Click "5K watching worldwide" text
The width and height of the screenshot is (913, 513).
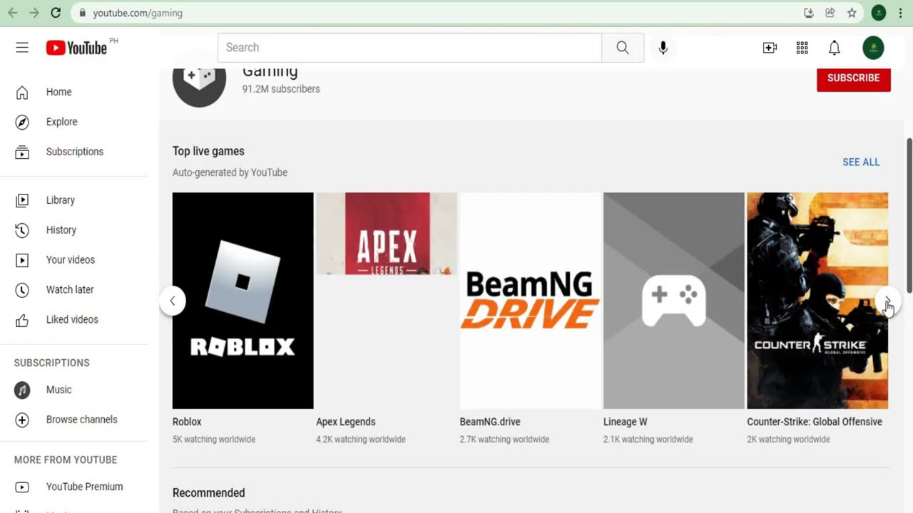214,440
